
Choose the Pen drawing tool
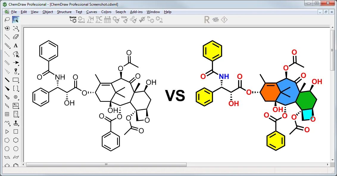pos(15,54)
